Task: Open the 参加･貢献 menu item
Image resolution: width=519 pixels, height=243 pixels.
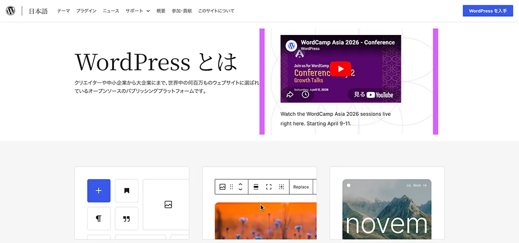Action: tap(182, 11)
